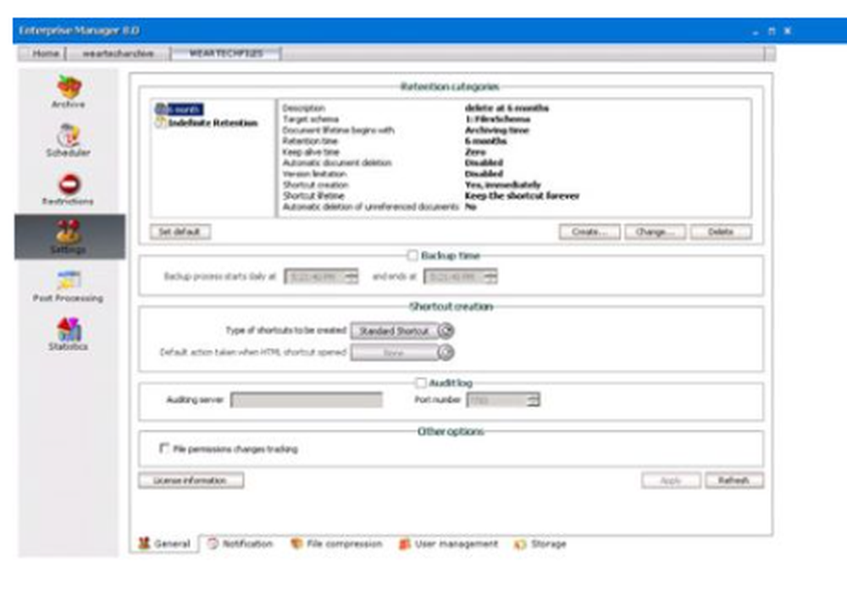Image resolution: width=847 pixels, height=594 pixels.
Task: Click the Delete button
Action: (x=721, y=232)
